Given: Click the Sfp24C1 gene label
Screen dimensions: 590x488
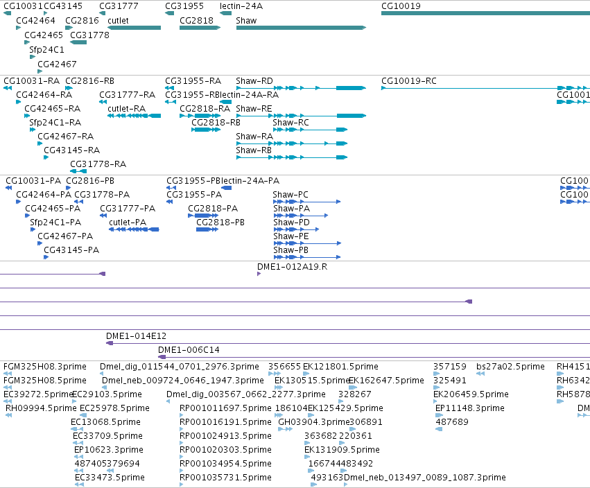Looking at the screenshot, I should tap(46, 50).
